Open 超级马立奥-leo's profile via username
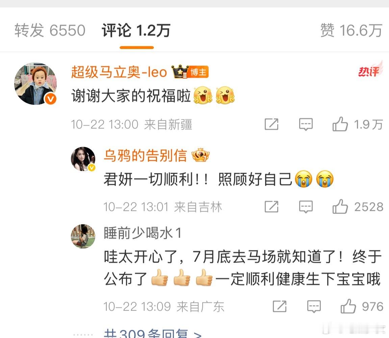Image resolution: width=389 pixels, height=338 pixels. coord(119,72)
